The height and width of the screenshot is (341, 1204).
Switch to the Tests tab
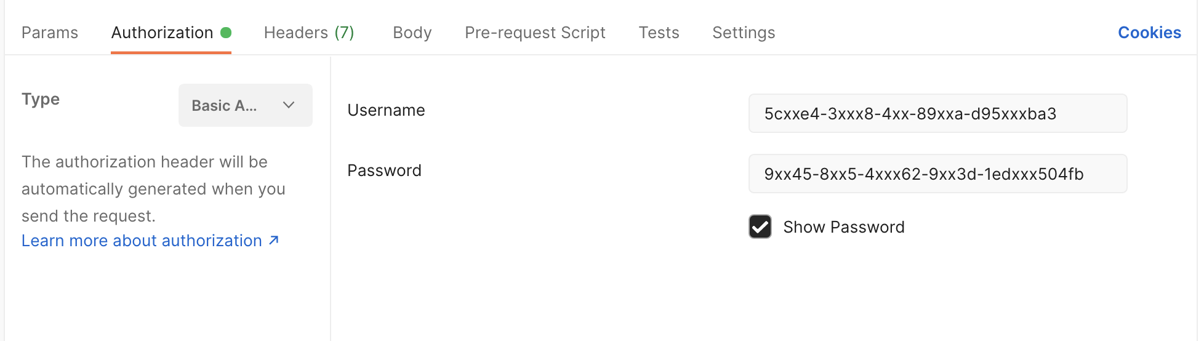(x=659, y=33)
